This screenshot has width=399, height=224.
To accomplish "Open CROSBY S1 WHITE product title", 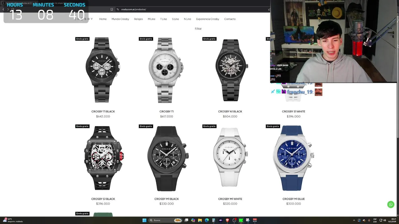I will 294,111.
